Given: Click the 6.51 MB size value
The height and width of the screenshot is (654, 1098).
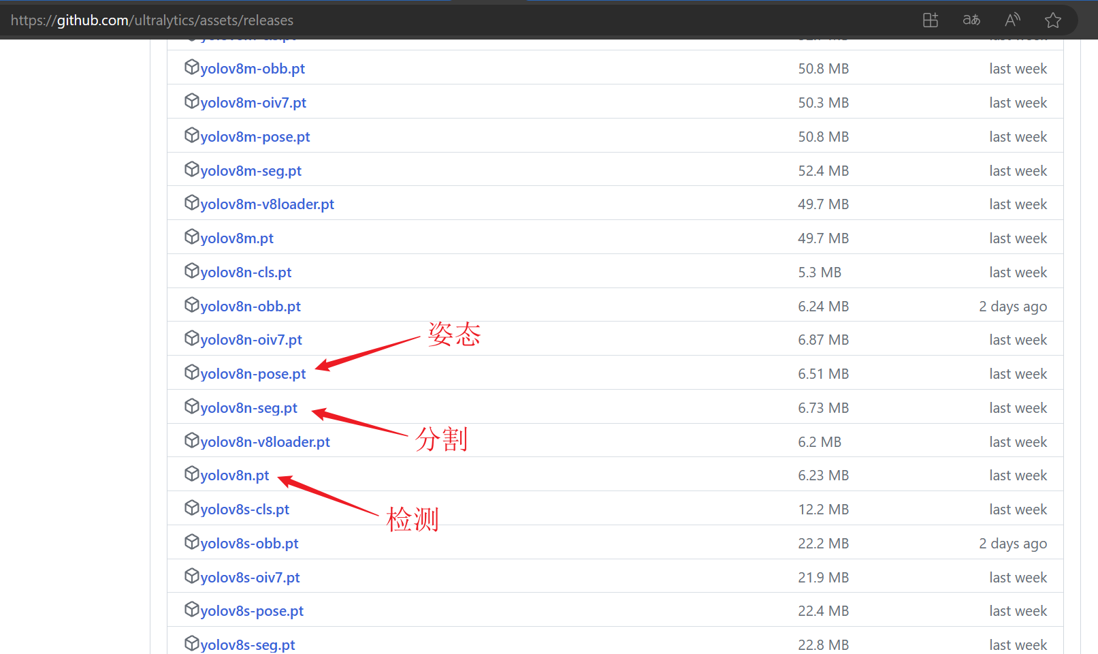Looking at the screenshot, I should 823,374.
